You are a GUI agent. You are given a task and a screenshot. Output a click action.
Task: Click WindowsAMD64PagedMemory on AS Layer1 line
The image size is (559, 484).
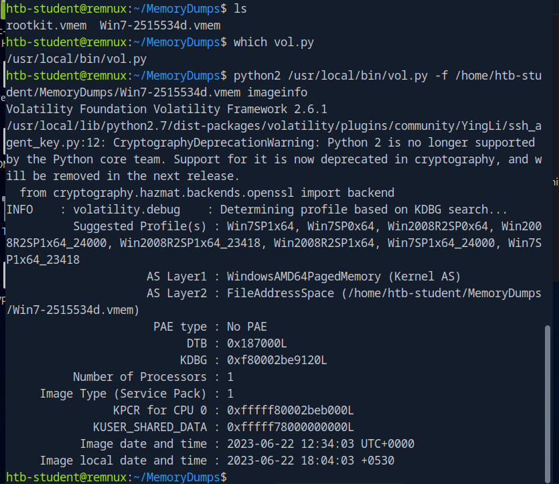[x=304, y=276]
